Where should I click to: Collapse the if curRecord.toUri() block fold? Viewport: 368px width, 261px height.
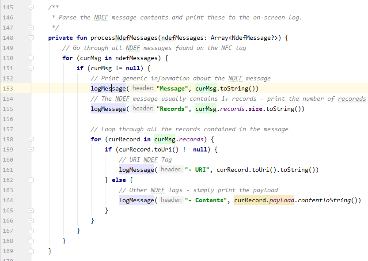pos(31,150)
